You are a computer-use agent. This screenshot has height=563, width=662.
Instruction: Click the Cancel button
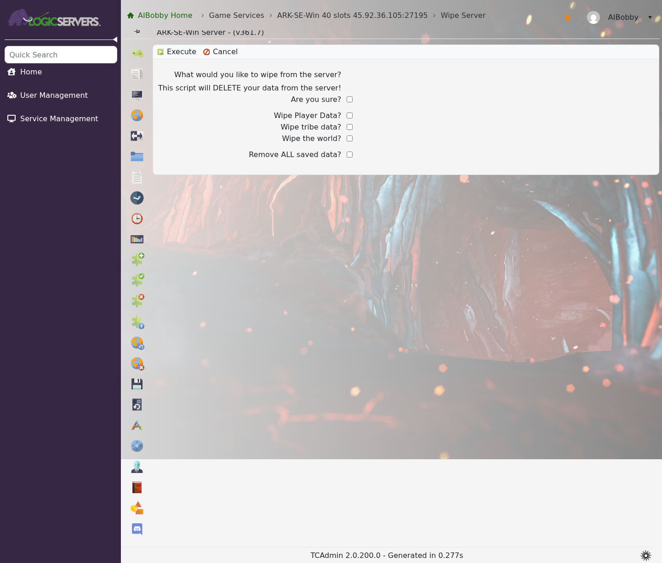(x=220, y=52)
